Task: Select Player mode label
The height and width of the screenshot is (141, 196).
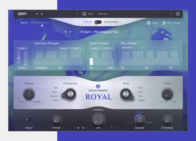Action: click(88, 22)
